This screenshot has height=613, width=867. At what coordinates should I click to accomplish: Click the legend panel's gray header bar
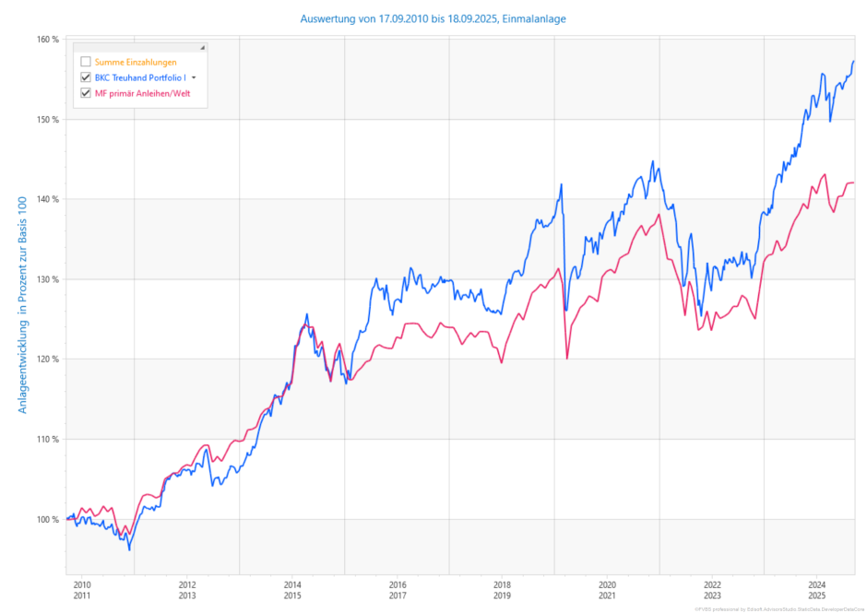click(138, 47)
